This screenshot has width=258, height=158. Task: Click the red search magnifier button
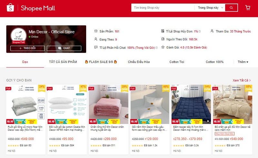231,7
